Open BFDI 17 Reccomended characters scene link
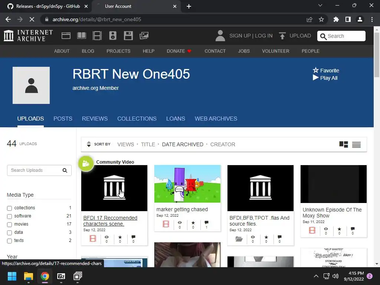380x285 pixels. (x=110, y=221)
